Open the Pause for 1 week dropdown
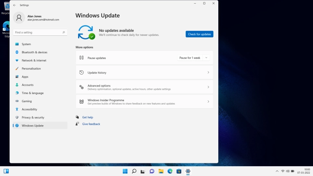313x176 pixels. click(x=193, y=58)
